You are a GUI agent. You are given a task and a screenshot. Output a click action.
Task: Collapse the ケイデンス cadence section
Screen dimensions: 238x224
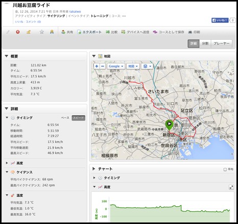[x=7, y=172]
